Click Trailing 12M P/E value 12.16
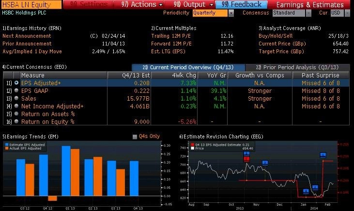Viewport: 354px width, 211px height. (x=227, y=36)
